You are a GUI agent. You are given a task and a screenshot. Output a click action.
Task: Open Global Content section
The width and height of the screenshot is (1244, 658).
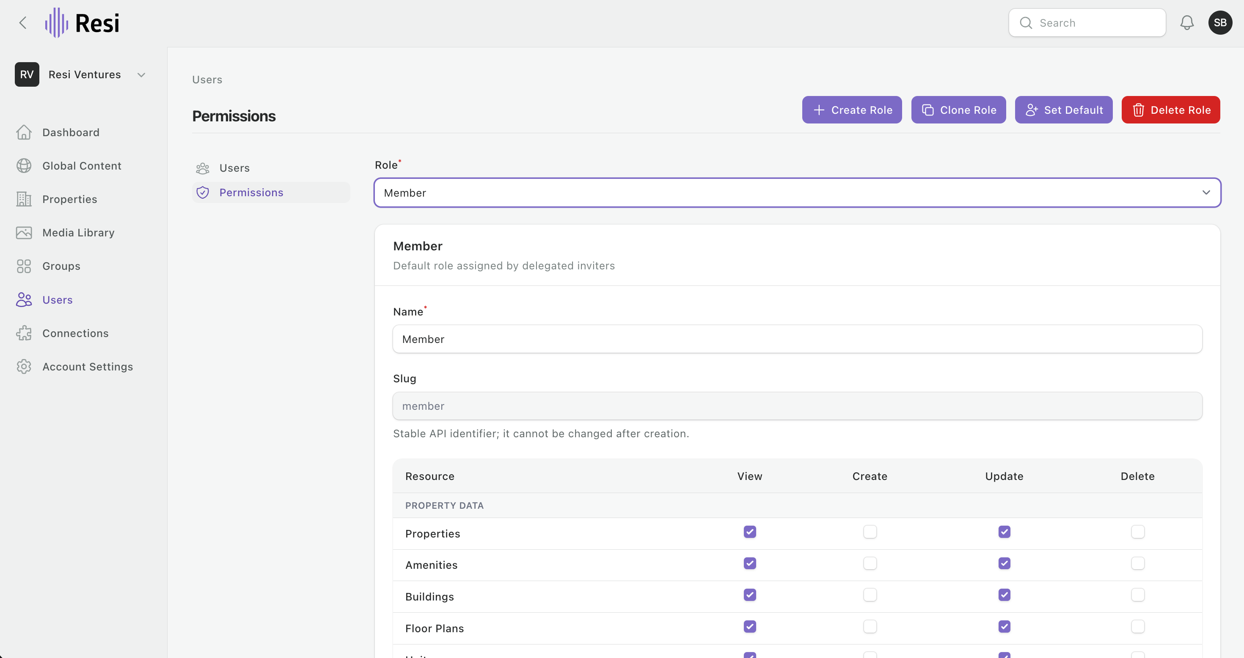click(82, 166)
